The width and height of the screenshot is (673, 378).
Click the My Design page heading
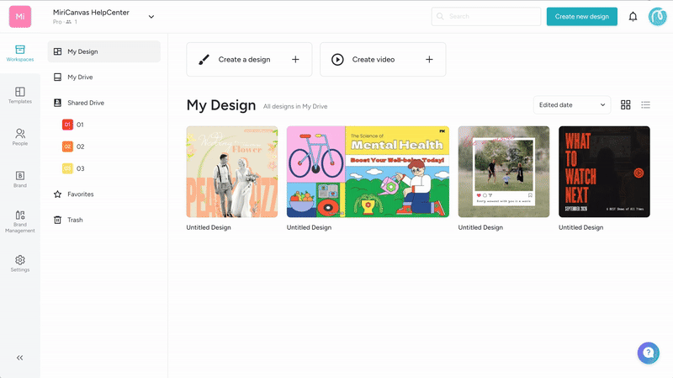click(221, 105)
